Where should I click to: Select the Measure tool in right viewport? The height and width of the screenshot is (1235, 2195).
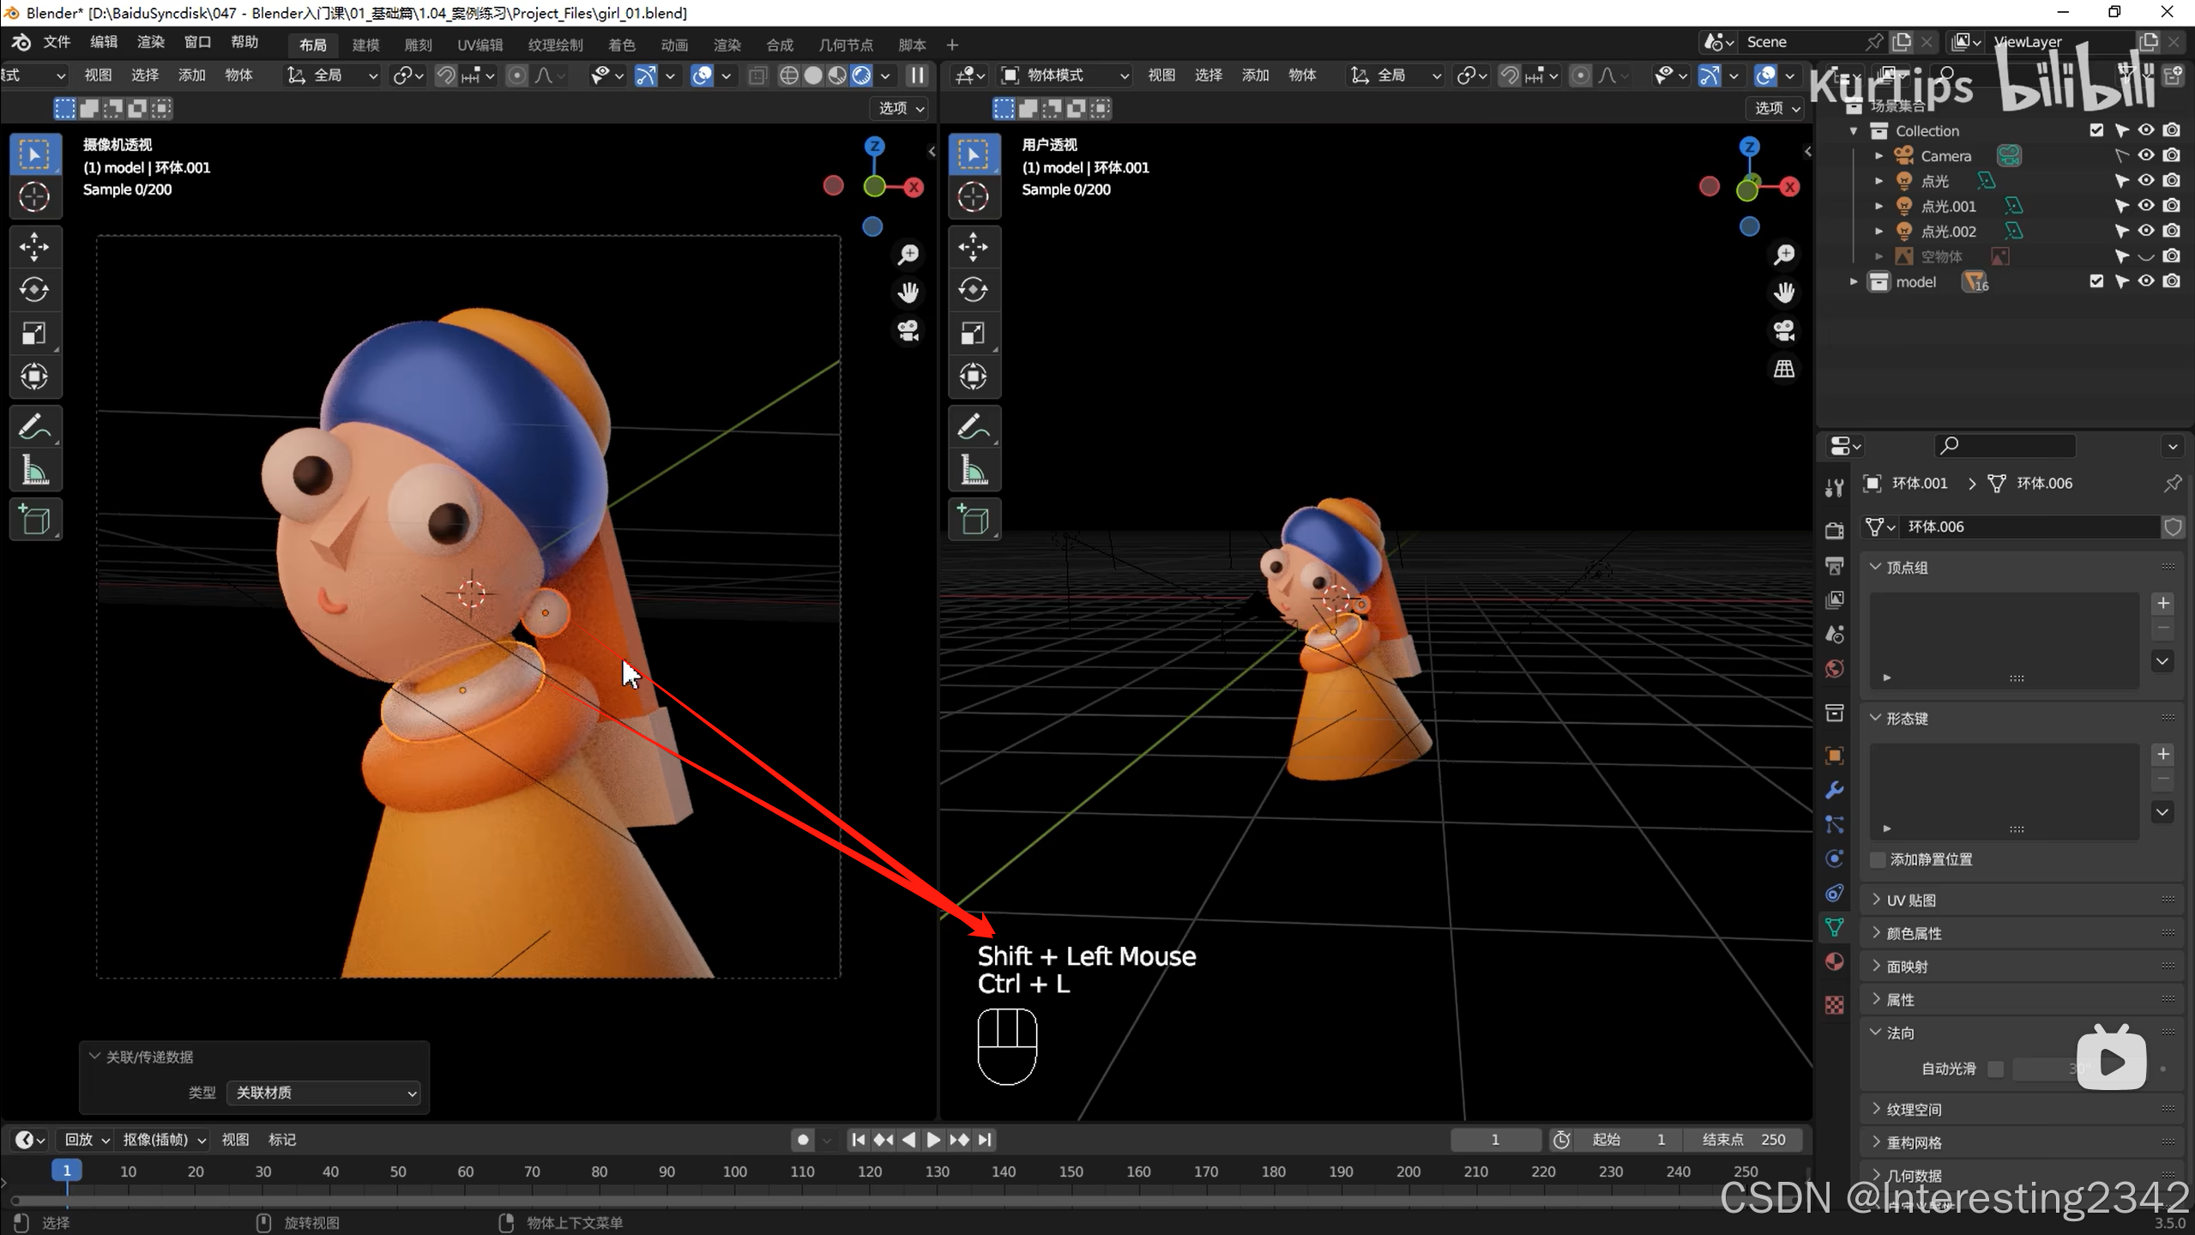[x=973, y=470]
